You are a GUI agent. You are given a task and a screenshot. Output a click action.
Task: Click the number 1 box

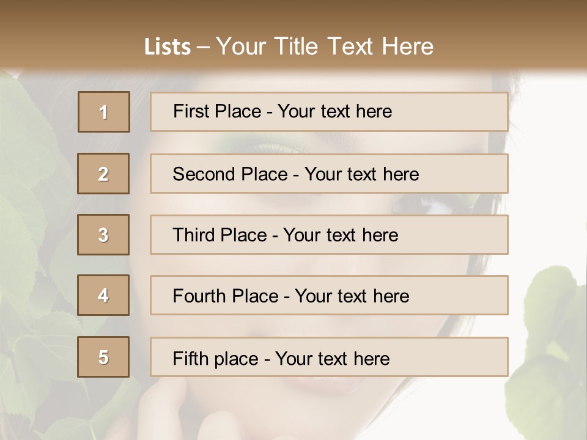[104, 112]
